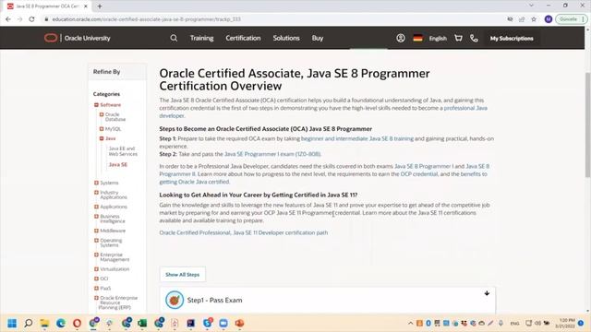Collapse the Java category
This screenshot has height=332, width=591.
pos(102,138)
